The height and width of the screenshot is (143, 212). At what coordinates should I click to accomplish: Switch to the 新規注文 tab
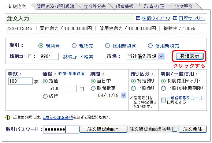17,7
